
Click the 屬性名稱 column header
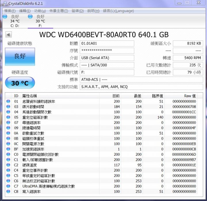pos(60,96)
